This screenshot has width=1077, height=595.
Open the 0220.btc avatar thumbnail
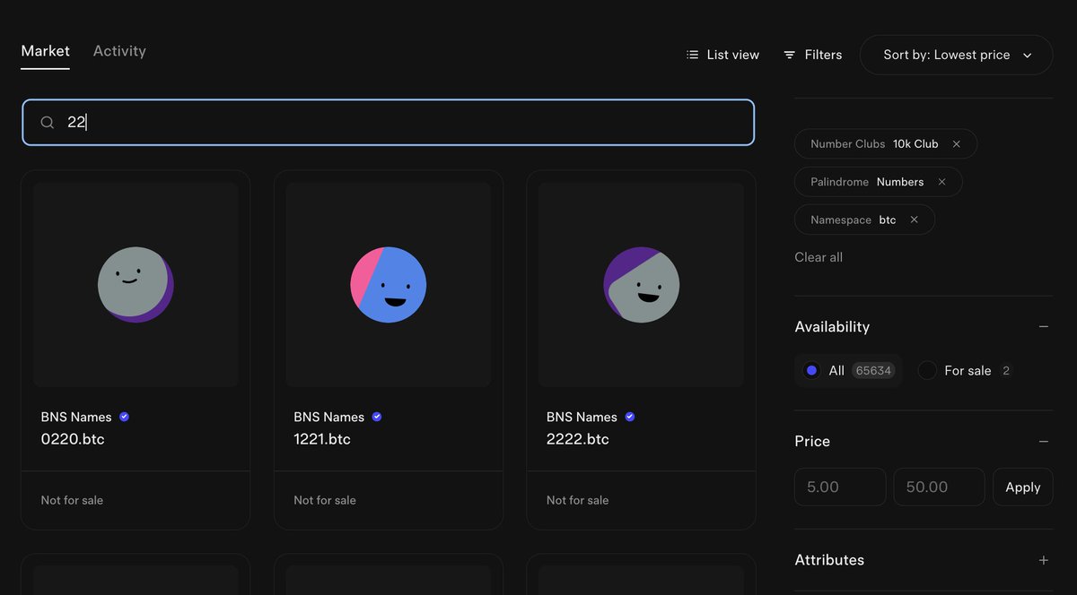136,285
